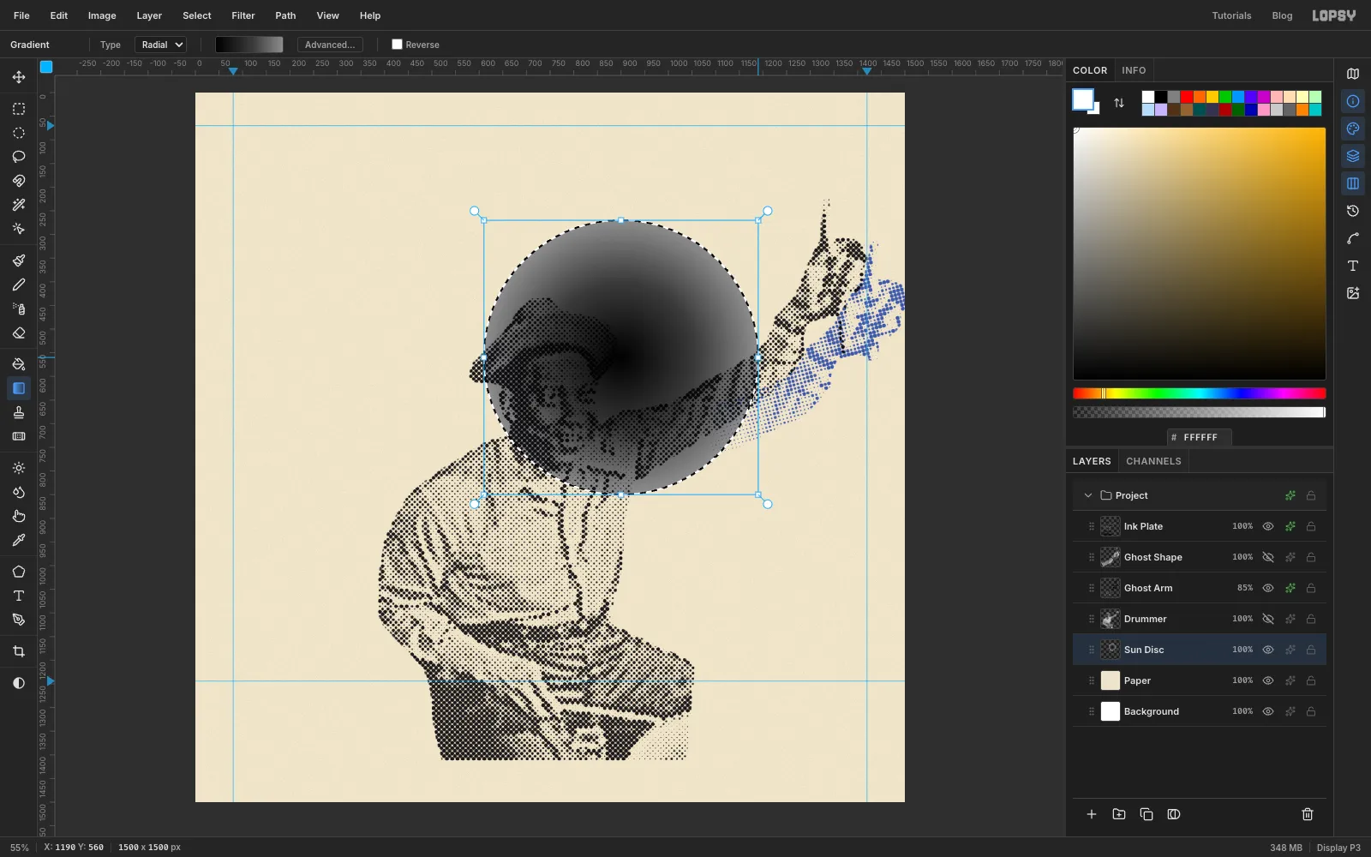Select the Eraser tool
The height and width of the screenshot is (857, 1371).
point(19,333)
